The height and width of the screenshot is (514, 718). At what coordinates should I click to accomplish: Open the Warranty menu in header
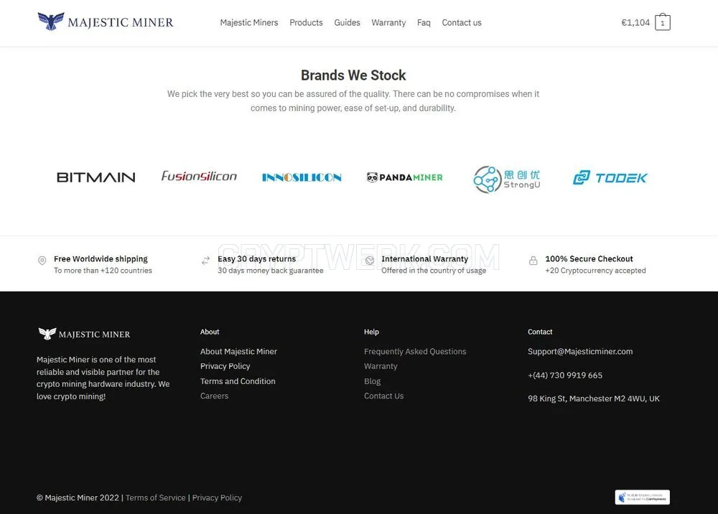tap(388, 22)
